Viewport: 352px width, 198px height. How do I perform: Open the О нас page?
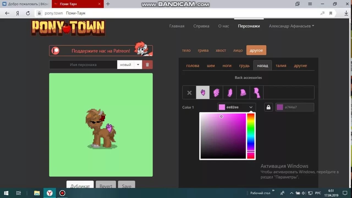(224, 26)
